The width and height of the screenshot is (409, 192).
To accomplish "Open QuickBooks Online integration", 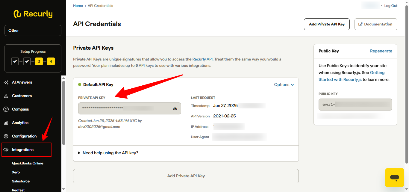I will click(28, 163).
